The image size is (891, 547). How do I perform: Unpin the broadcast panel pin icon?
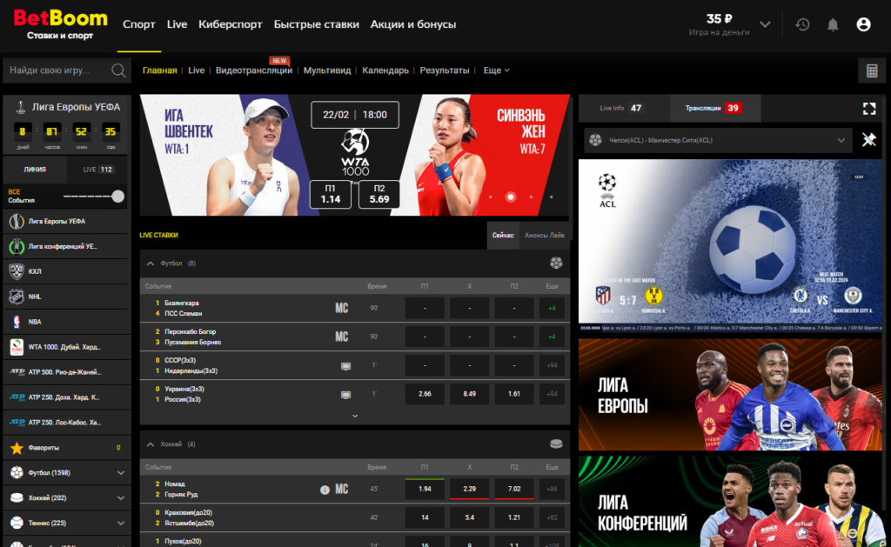point(869,140)
